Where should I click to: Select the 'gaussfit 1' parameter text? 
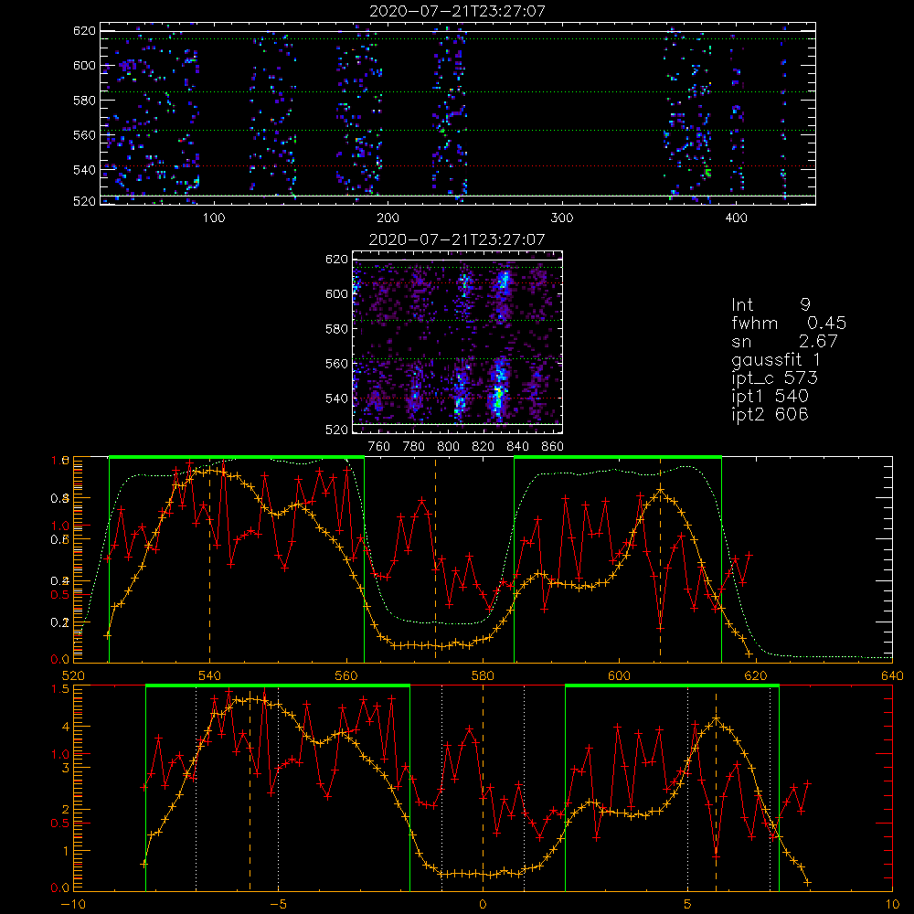pos(775,359)
